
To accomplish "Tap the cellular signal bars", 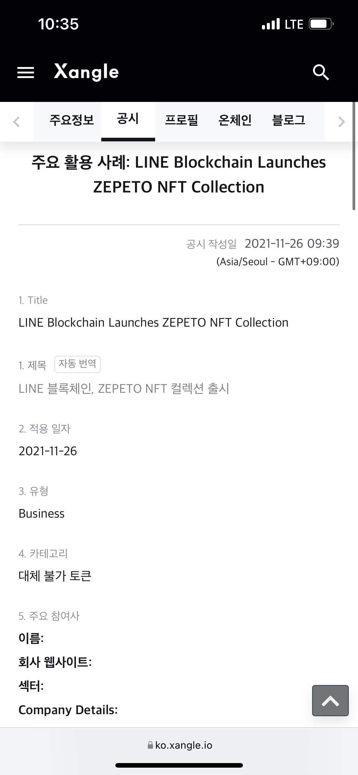I will [271, 24].
